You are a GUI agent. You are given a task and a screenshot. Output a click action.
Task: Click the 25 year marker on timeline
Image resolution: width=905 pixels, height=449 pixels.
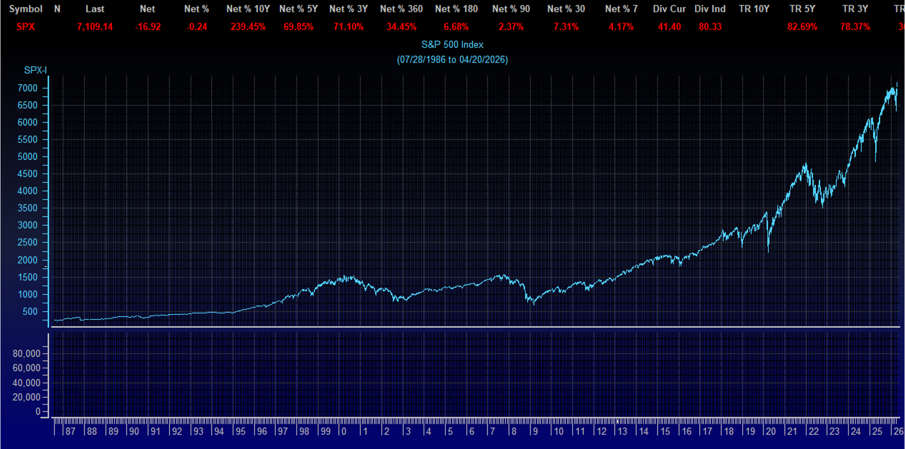click(x=877, y=431)
